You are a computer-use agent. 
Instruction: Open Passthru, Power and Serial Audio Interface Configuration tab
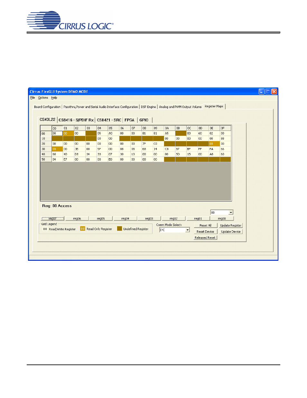point(101,107)
